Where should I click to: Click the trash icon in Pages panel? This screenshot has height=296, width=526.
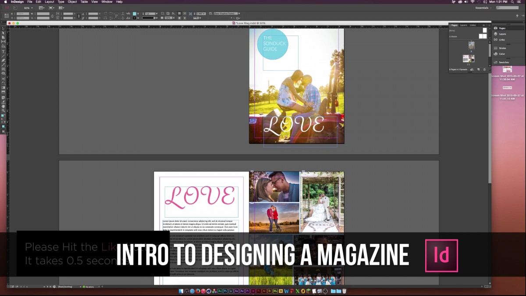(485, 69)
